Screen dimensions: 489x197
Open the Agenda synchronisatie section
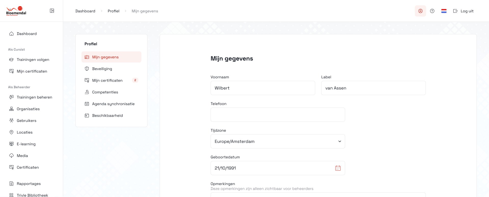(111, 104)
